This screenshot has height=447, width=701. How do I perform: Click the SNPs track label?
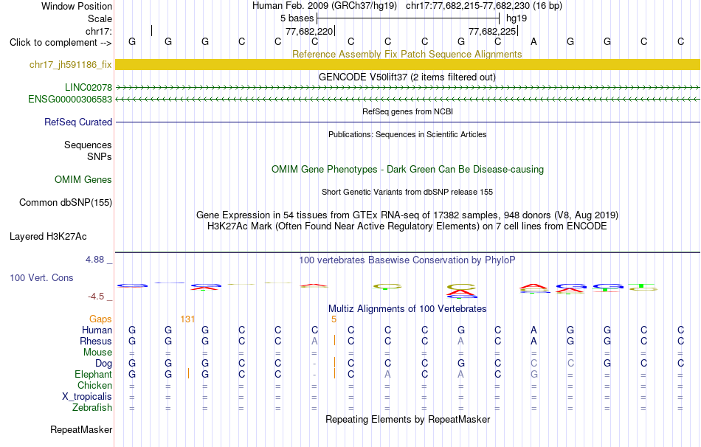click(x=100, y=157)
